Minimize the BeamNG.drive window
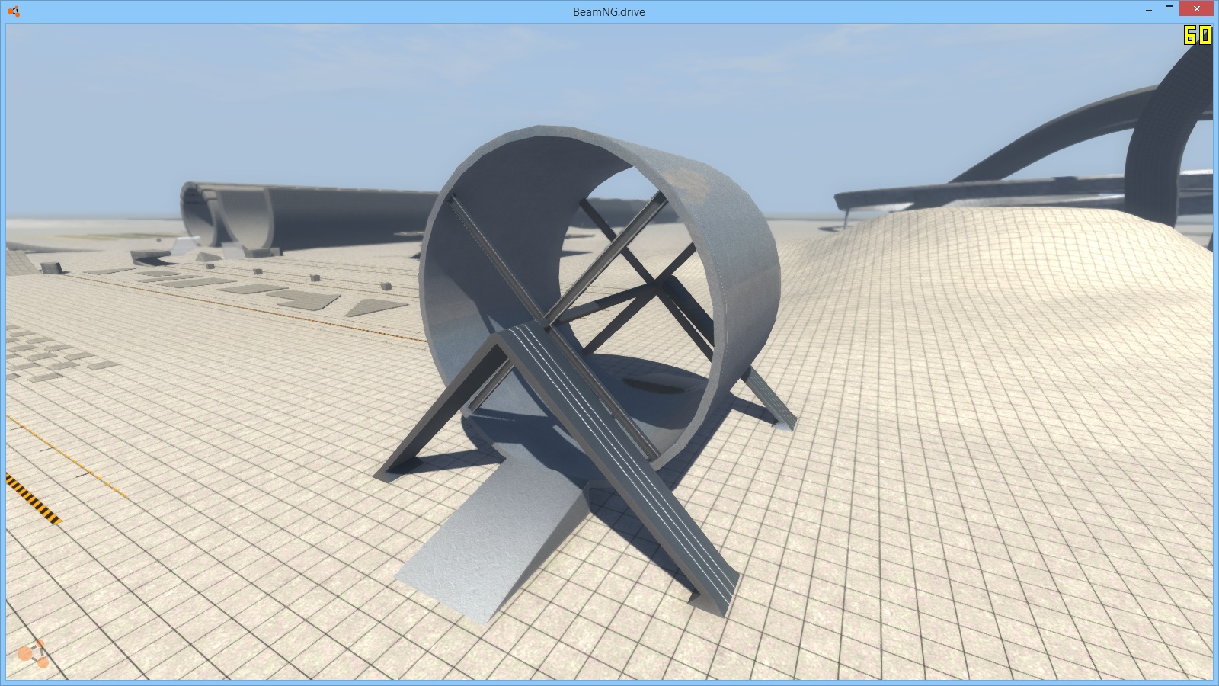Screen dimensions: 1219x686 [1148, 9]
